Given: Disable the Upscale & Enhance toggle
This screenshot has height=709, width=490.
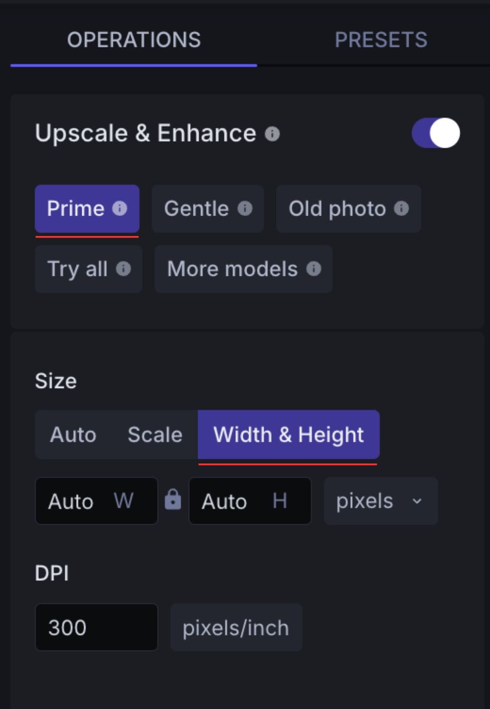Looking at the screenshot, I should coord(436,134).
